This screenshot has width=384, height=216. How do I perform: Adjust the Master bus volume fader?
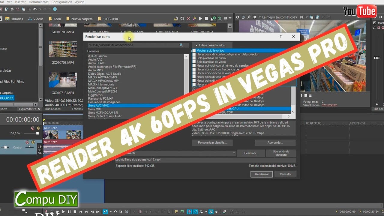pyautogui.click(x=377, y=58)
